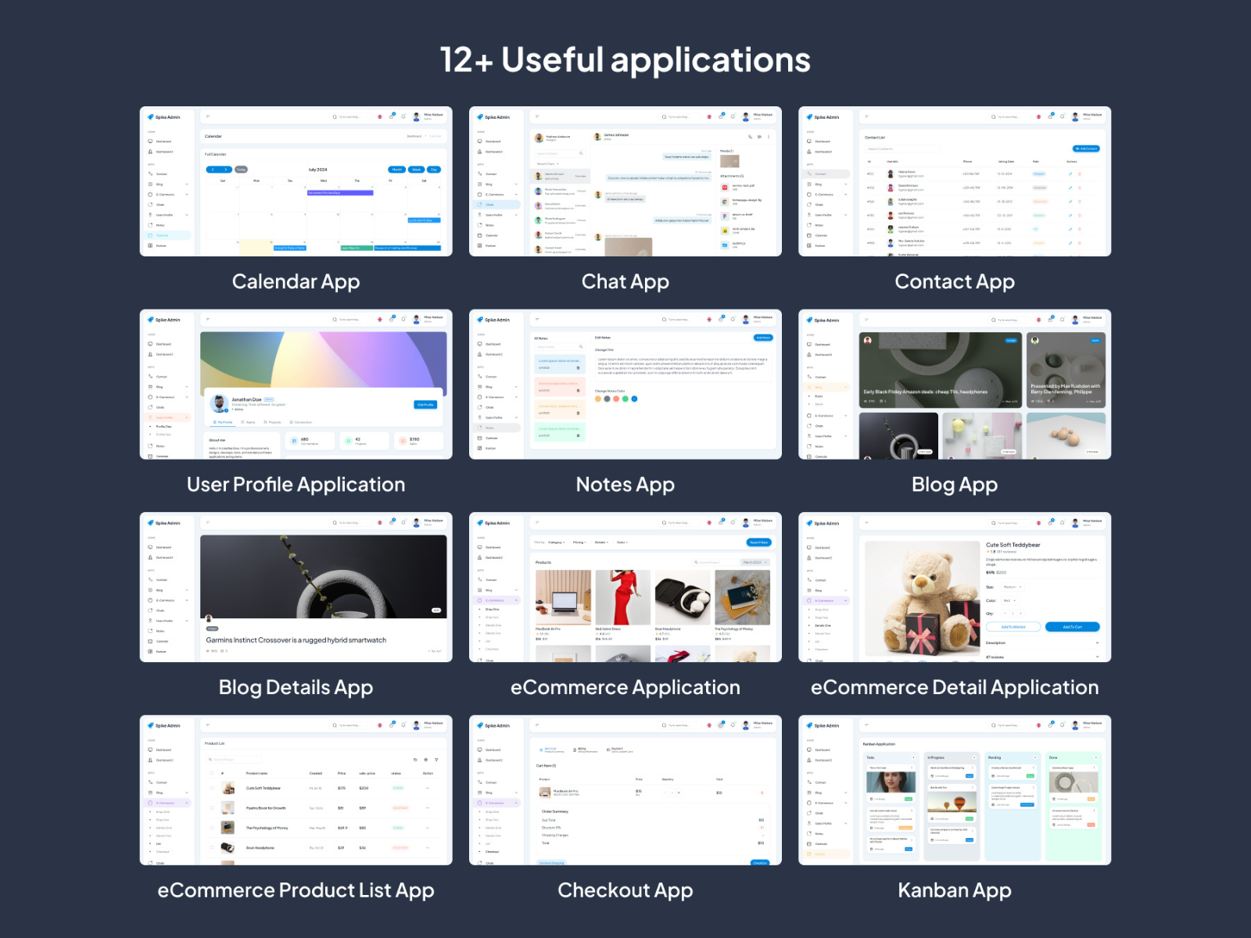Image resolution: width=1251 pixels, height=938 pixels.
Task: Click Add To Wishlist button in eCommerce Detail
Action: 1013,627
